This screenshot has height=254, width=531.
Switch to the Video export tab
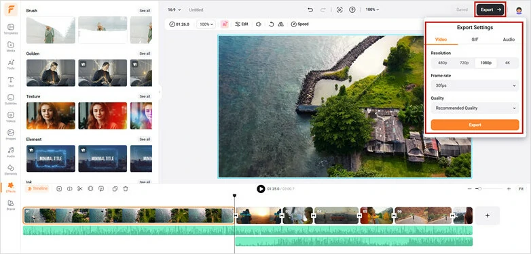tap(441, 39)
